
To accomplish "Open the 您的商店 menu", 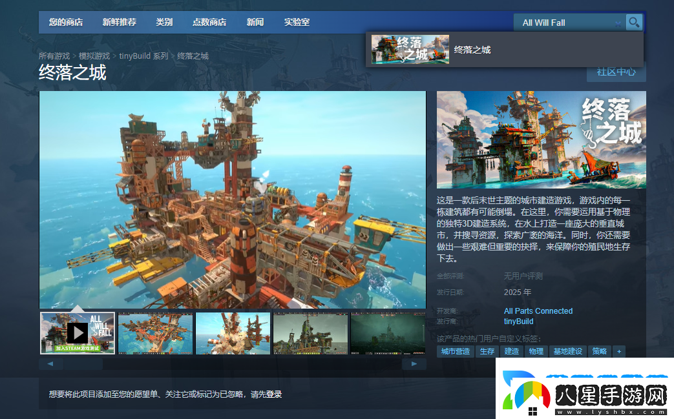I will point(66,22).
